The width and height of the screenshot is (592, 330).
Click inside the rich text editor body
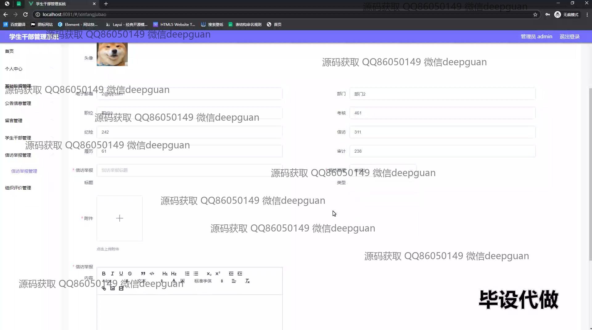[190, 312]
